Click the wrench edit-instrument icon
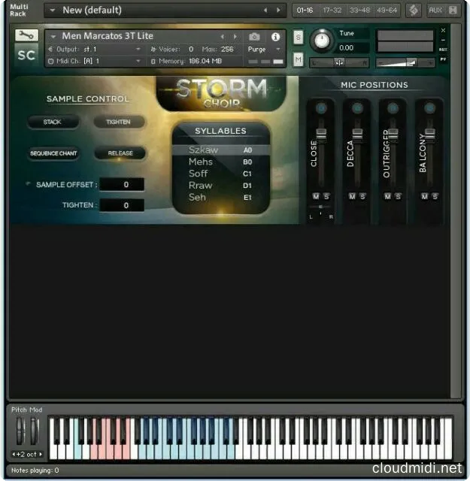Image resolution: width=470 pixels, height=481 pixels. coord(26,35)
